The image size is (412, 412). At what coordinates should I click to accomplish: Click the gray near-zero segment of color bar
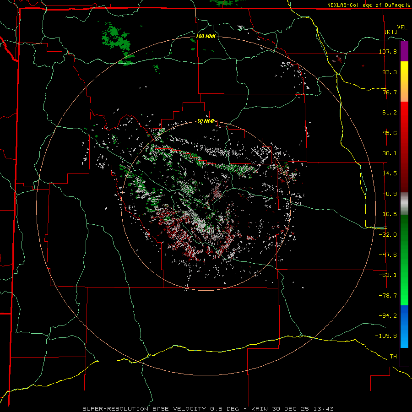coord(404,204)
